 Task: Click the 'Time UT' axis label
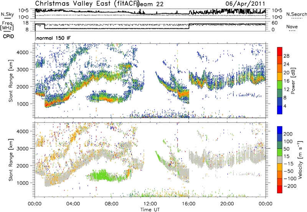150,210
